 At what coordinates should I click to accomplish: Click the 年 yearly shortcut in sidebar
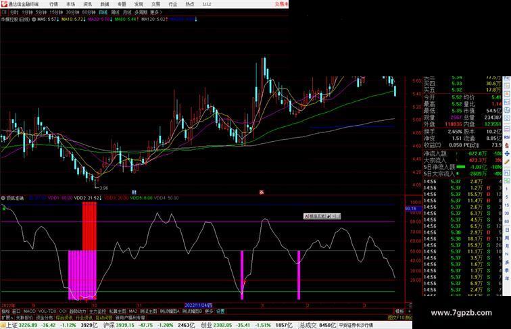click(507, 278)
